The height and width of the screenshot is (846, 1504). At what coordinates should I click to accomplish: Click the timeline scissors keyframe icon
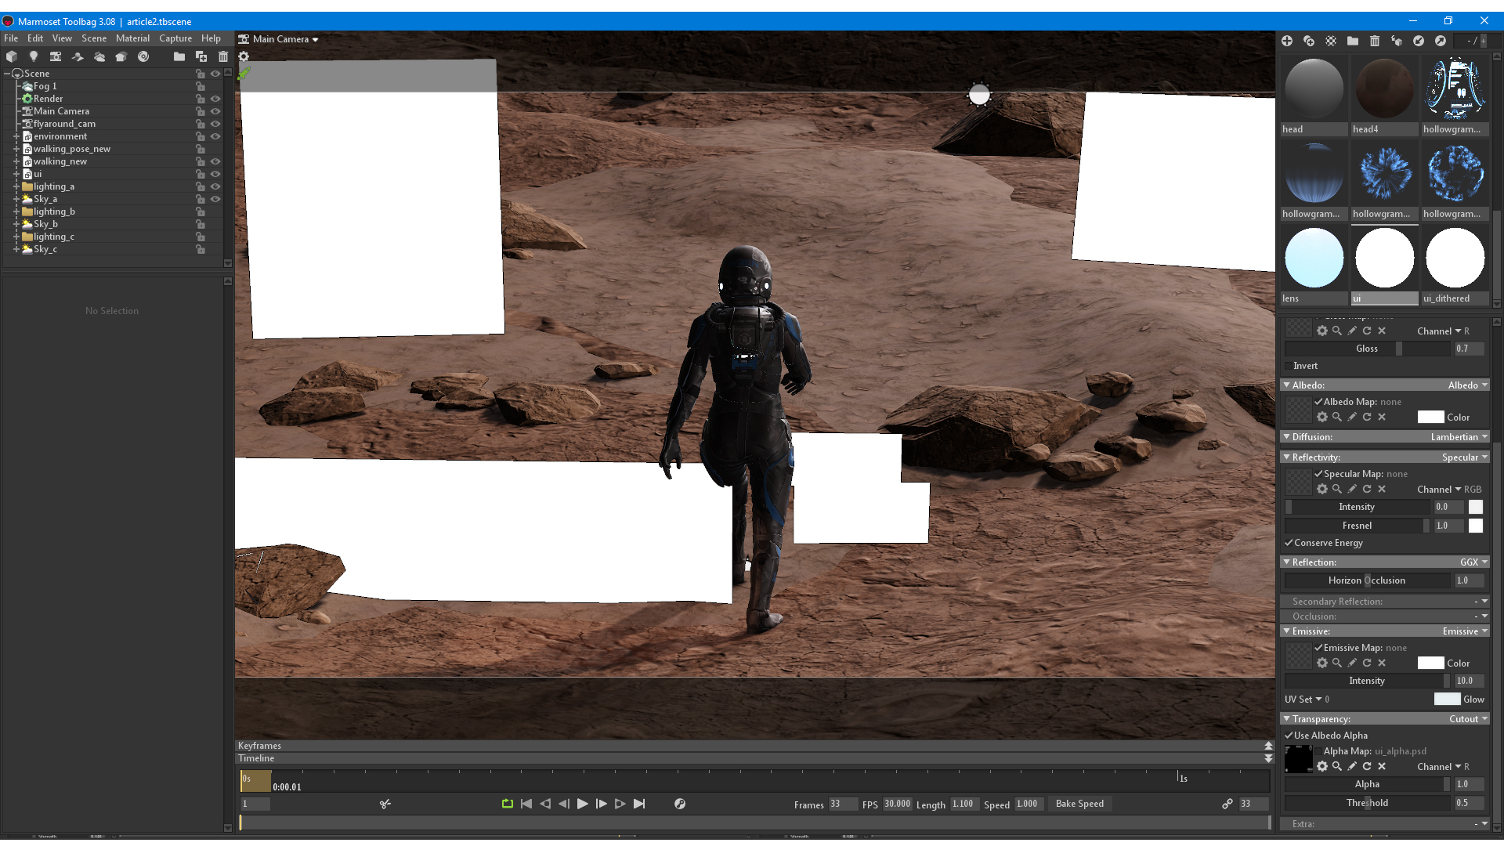coord(385,804)
